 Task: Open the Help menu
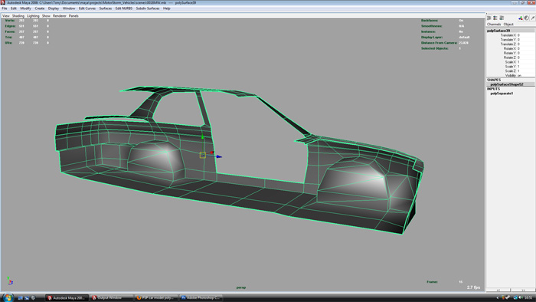[166, 8]
